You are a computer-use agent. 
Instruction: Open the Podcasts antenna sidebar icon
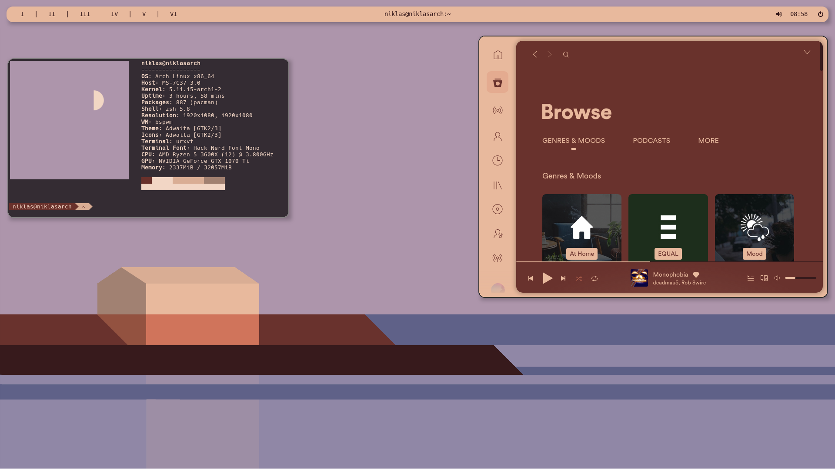[498, 258]
